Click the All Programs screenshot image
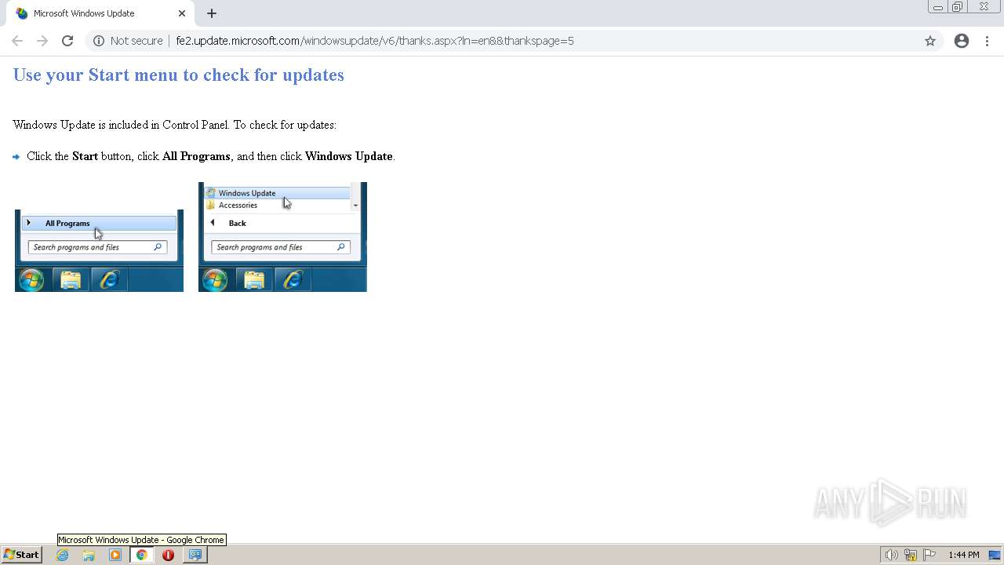 point(99,250)
